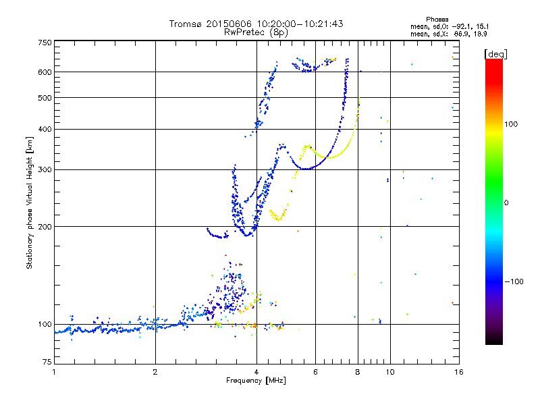Click the '8' frequency axis label
Screen dimensions: 540x405
(x=358, y=372)
